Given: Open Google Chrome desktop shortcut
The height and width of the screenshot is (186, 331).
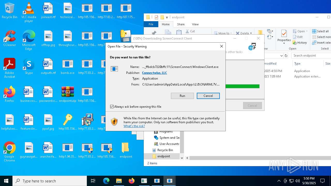Looking at the screenshot, I should point(9,152).
